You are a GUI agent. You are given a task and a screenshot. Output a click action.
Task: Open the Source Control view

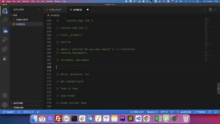pyautogui.click(x=5, y=30)
